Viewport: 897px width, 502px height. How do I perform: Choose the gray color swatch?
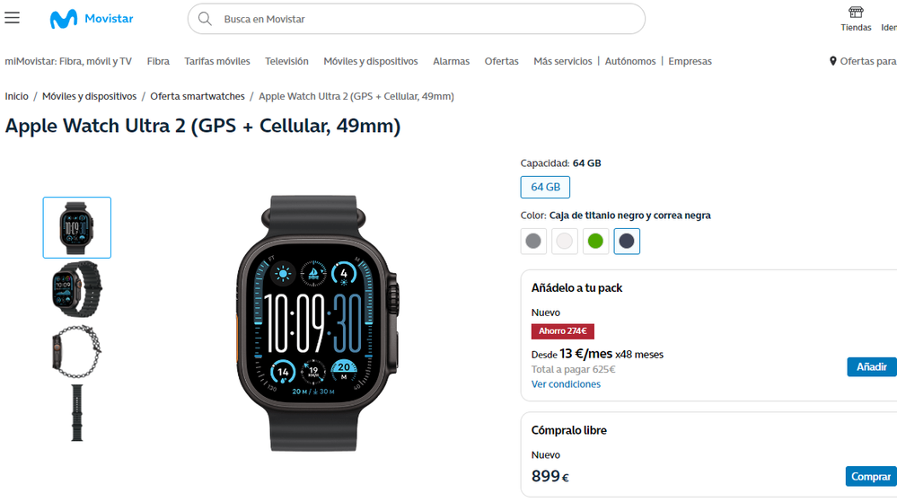click(533, 241)
